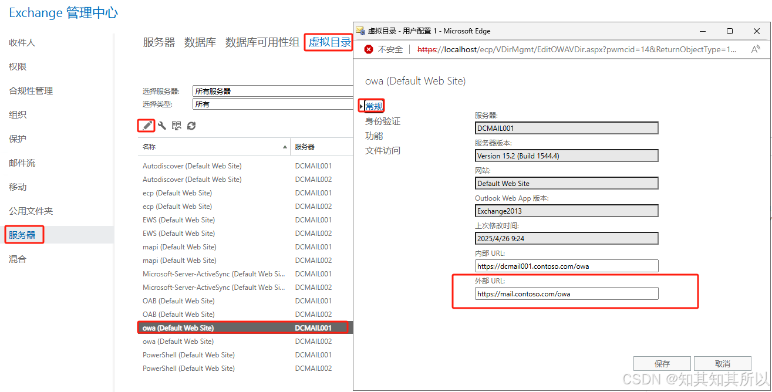The height and width of the screenshot is (392, 772).
Task: Open 移动 in the left navigation
Action: tap(18, 187)
